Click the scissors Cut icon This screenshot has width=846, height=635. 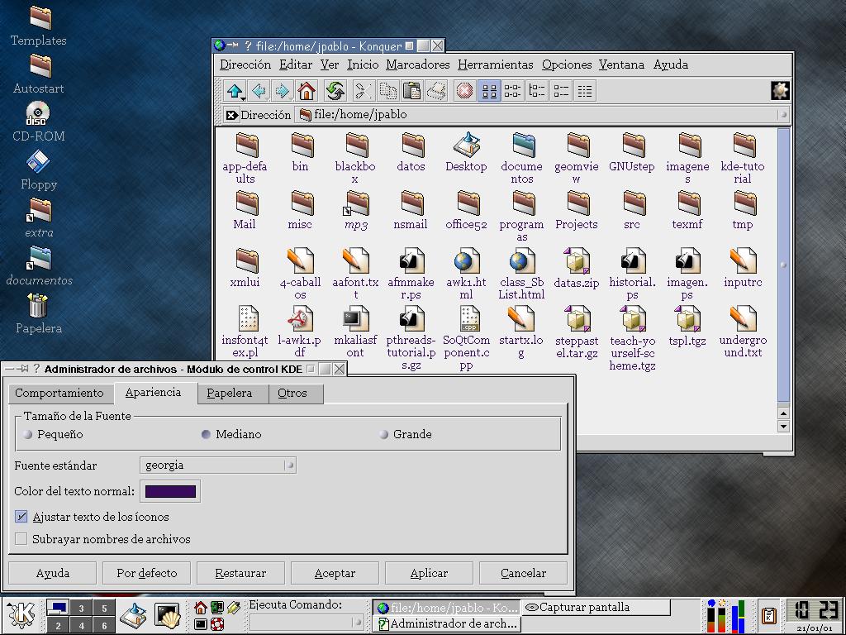click(x=364, y=91)
